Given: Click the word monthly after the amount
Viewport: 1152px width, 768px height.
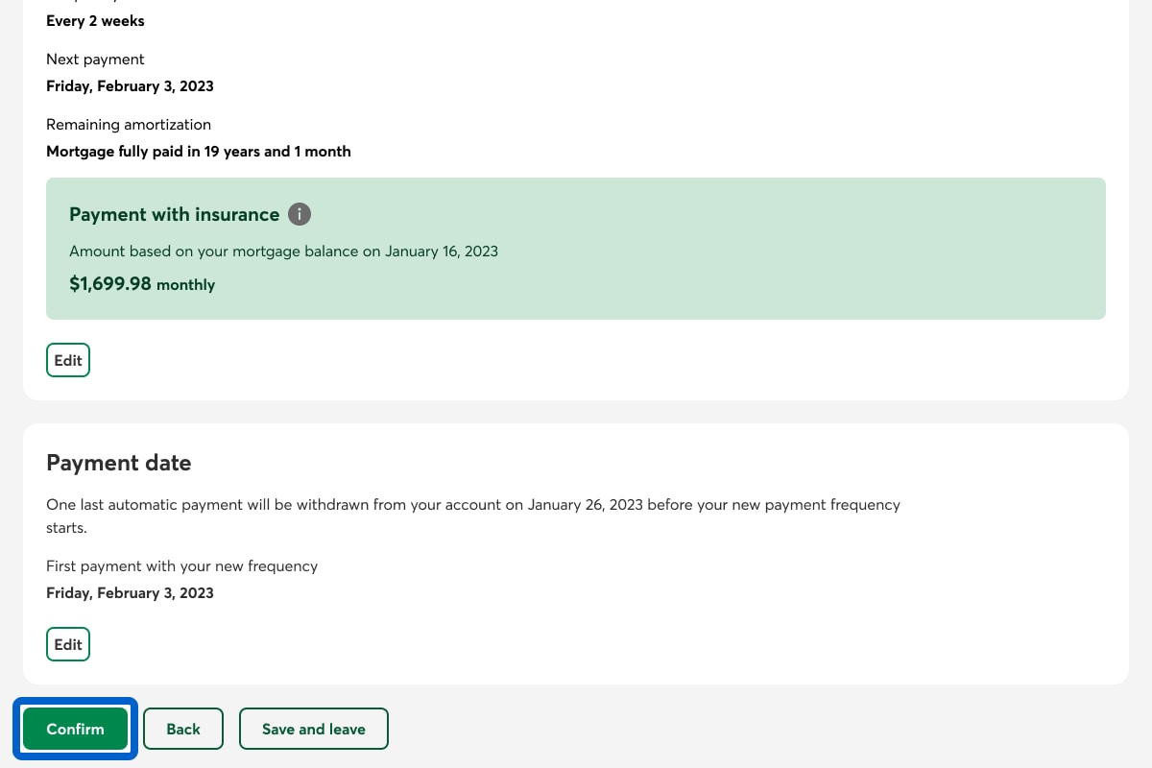Looking at the screenshot, I should click(186, 285).
